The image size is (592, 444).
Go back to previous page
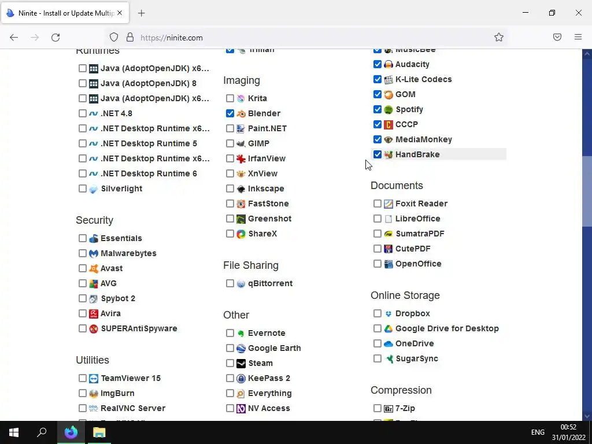pos(14,38)
